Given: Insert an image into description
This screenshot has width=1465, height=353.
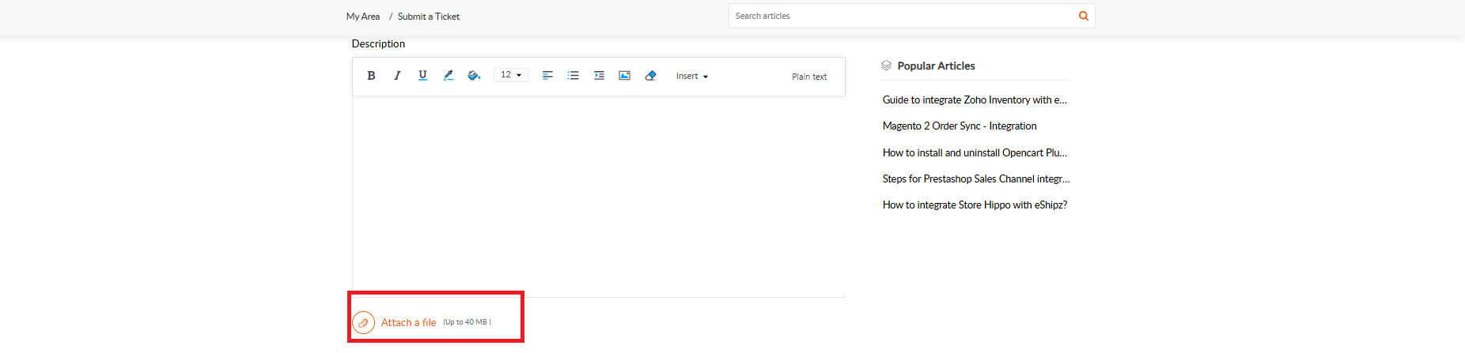Looking at the screenshot, I should tap(624, 76).
